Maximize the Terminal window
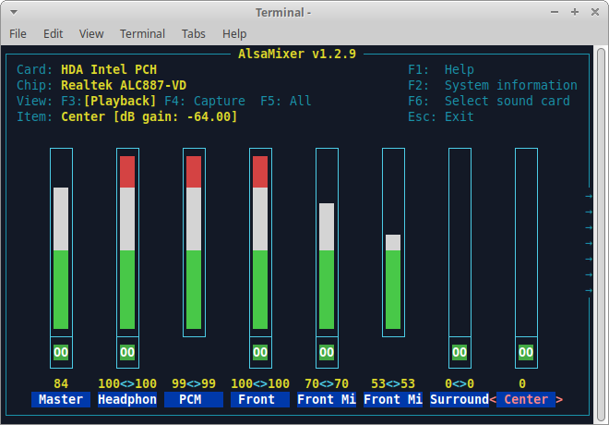 point(575,12)
